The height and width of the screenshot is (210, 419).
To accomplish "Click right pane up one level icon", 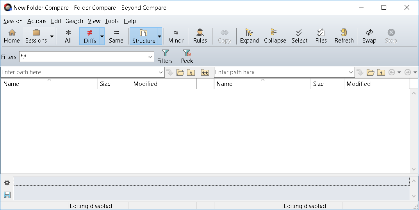I will click(381, 72).
